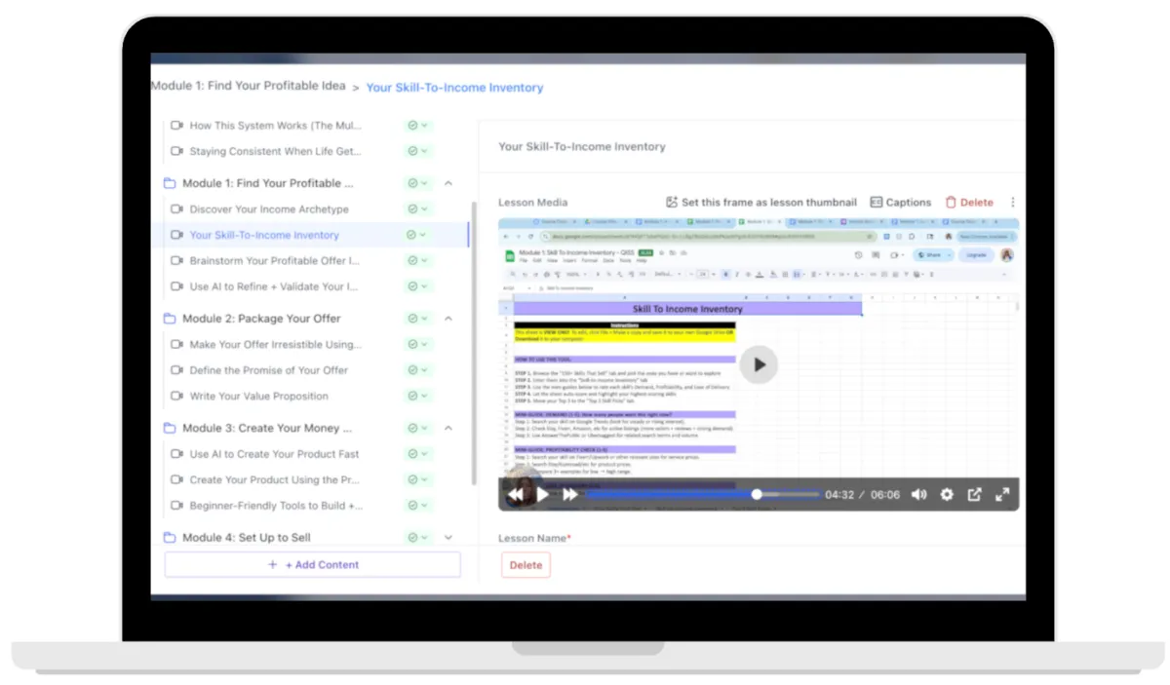Click the small play icon in the player bar
Viewport: 1170px width, 685px height.
click(x=543, y=495)
